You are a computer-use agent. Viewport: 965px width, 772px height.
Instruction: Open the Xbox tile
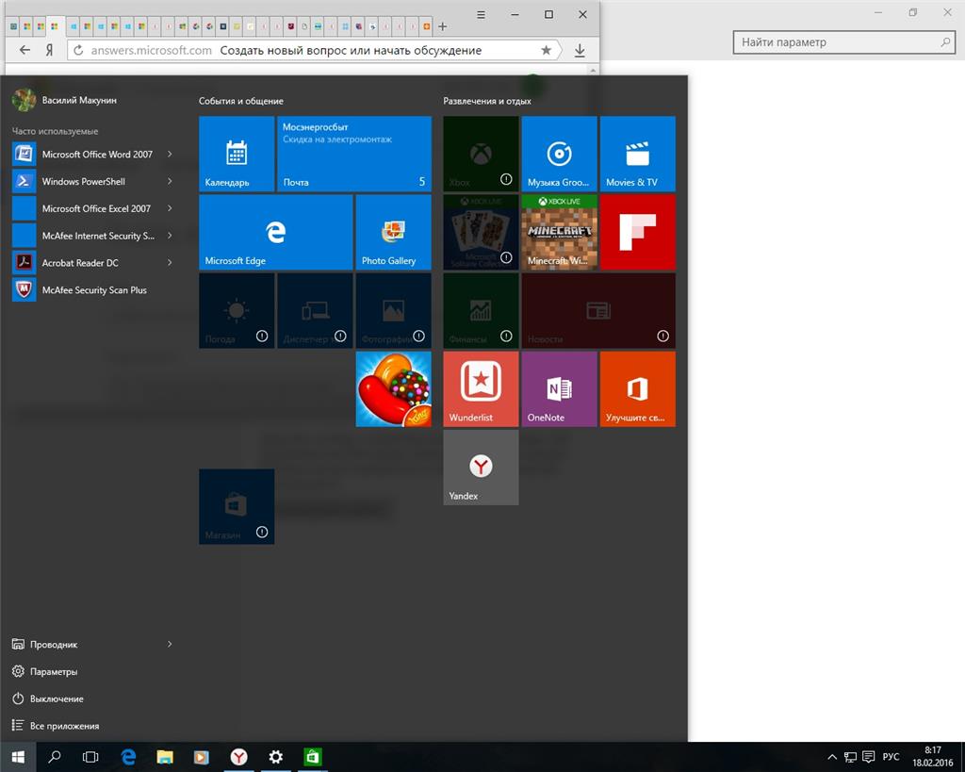(x=481, y=154)
